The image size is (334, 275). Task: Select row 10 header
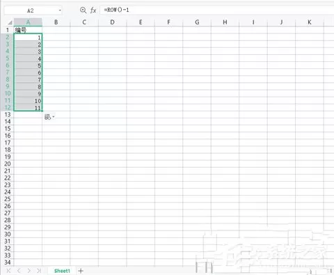point(8,93)
